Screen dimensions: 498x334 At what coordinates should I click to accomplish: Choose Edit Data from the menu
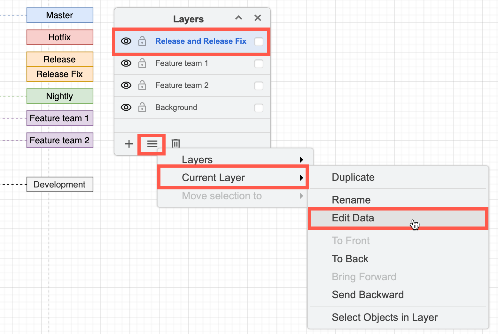(353, 218)
